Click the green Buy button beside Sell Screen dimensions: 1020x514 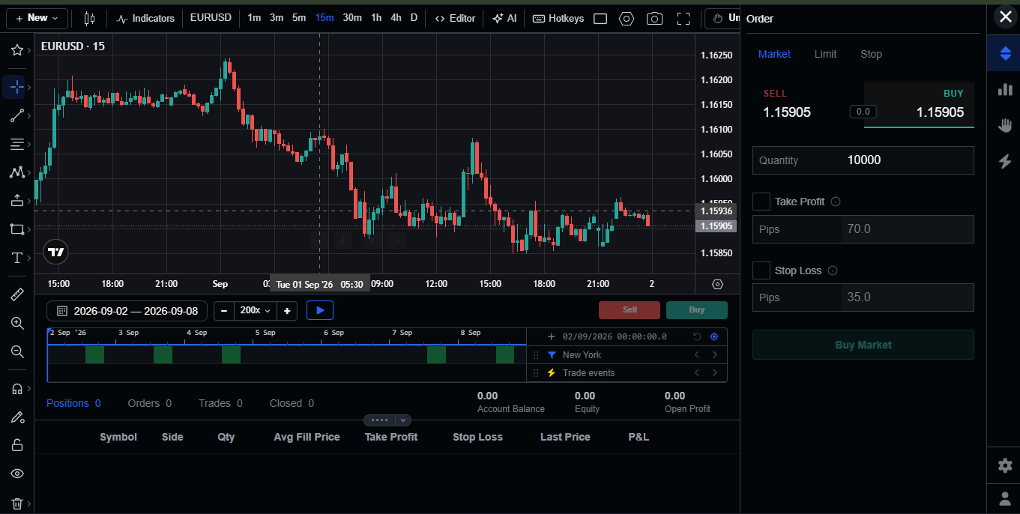coord(697,310)
